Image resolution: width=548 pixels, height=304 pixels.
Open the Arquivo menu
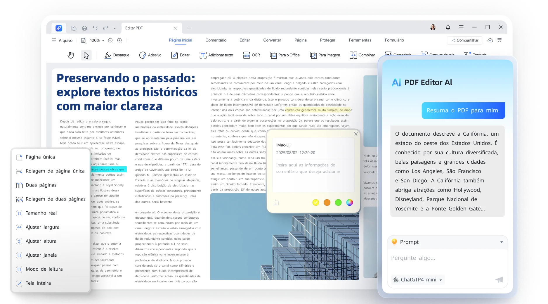pos(62,40)
